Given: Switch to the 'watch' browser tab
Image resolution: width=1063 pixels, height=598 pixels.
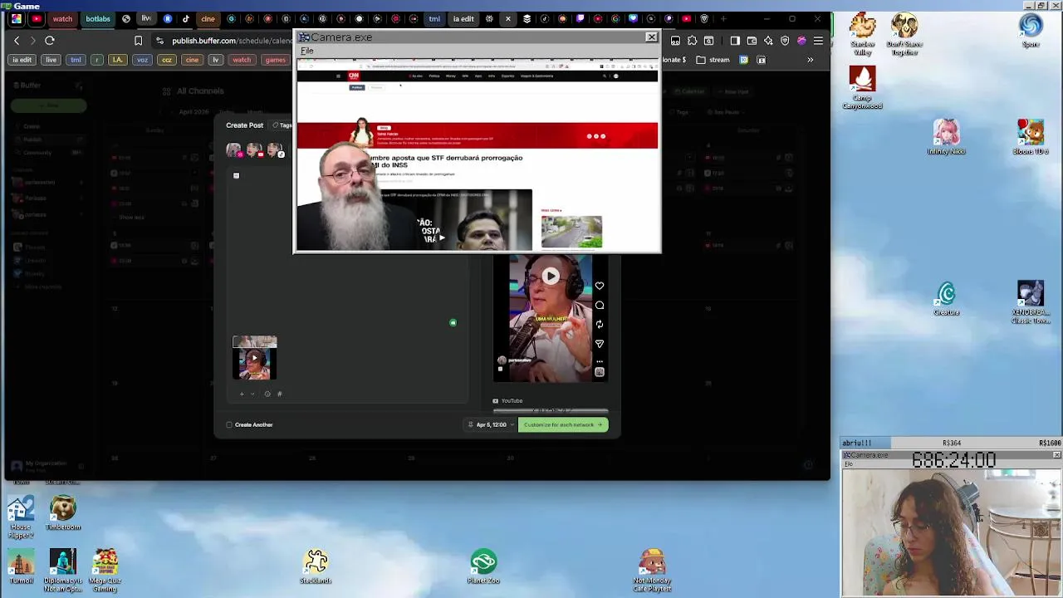Looking at the screenshot, I should 62,18.
